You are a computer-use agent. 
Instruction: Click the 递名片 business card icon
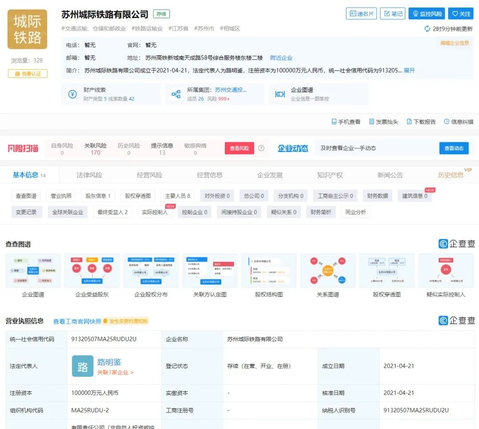[362, 13]
